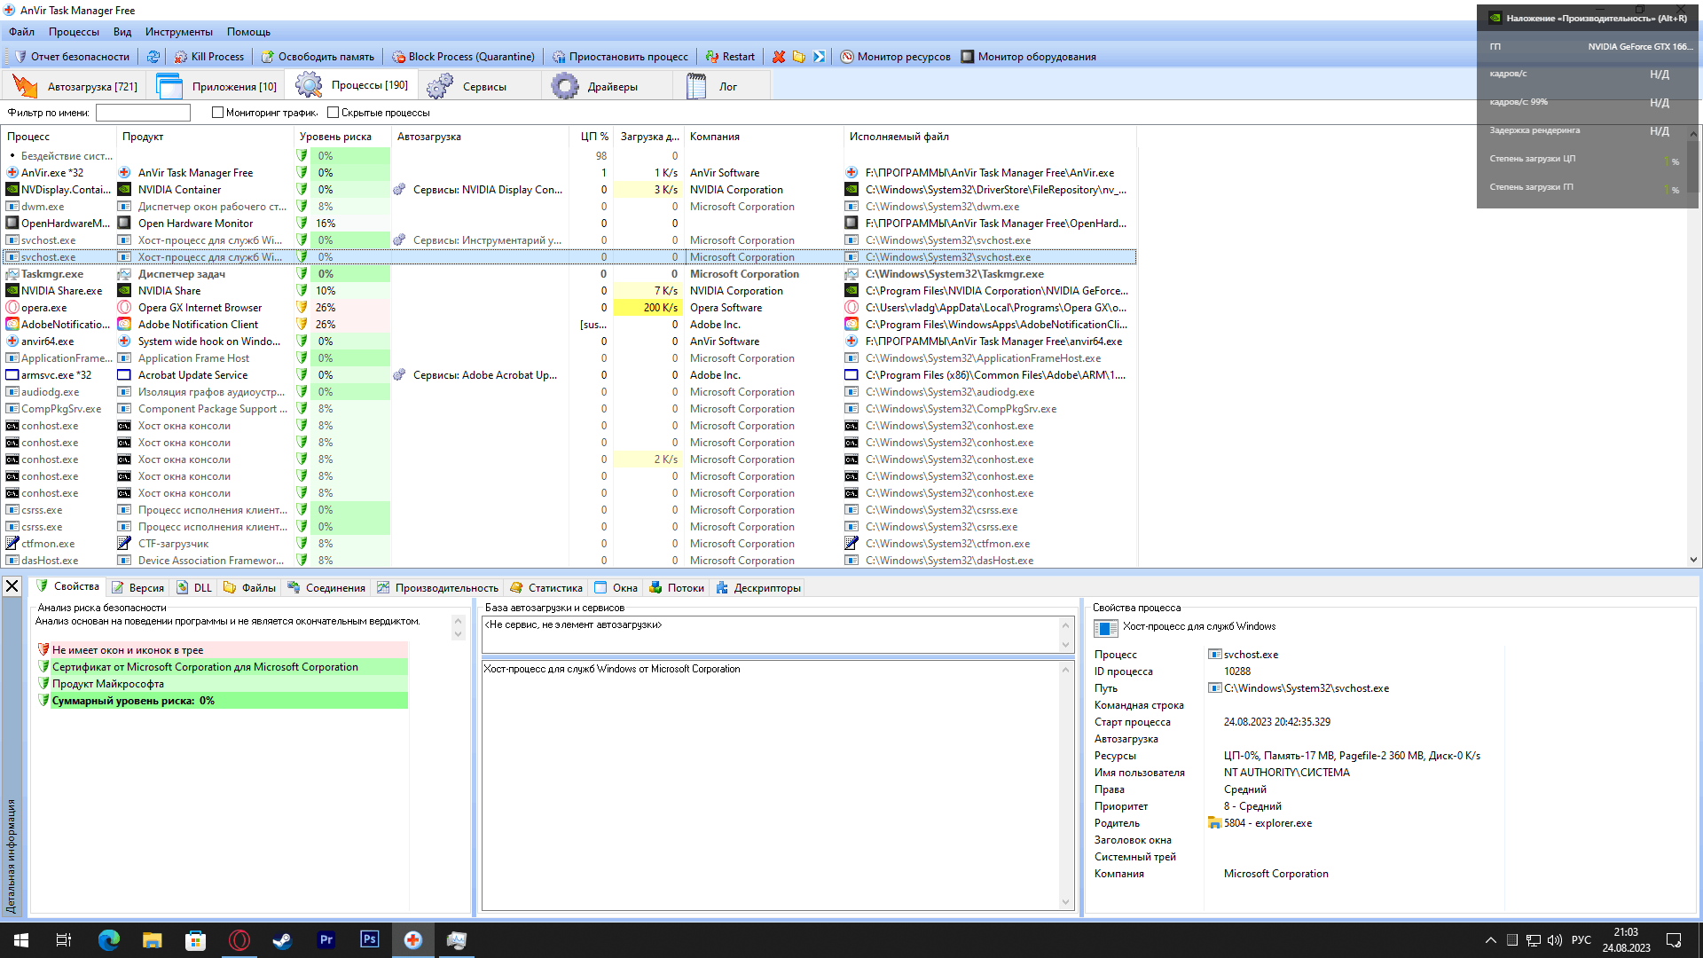The image size is (1703, 958).
Task: Open Adobe Premiere Pro from the taskbar
Action: 326,940
